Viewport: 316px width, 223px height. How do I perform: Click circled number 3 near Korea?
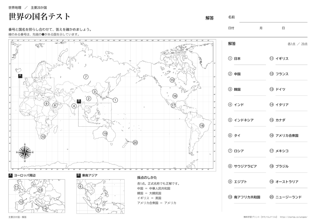[95, 92]
